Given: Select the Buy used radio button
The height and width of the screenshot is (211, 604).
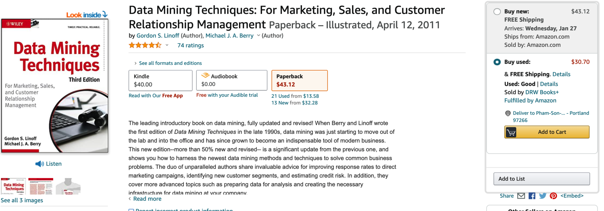Looking at the screenshot, I should (497, 62).
